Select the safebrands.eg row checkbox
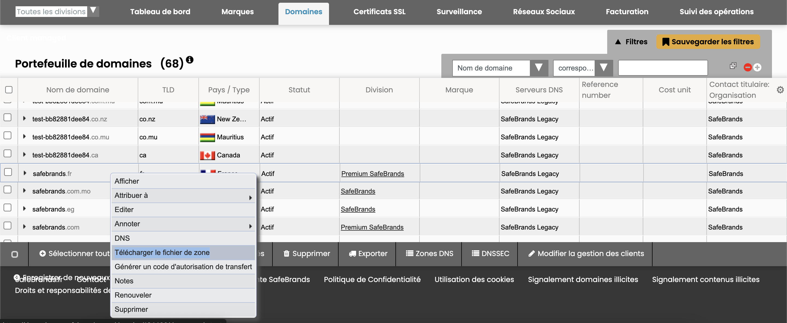This screenshot has height=323, width=787. coord(8,207)
